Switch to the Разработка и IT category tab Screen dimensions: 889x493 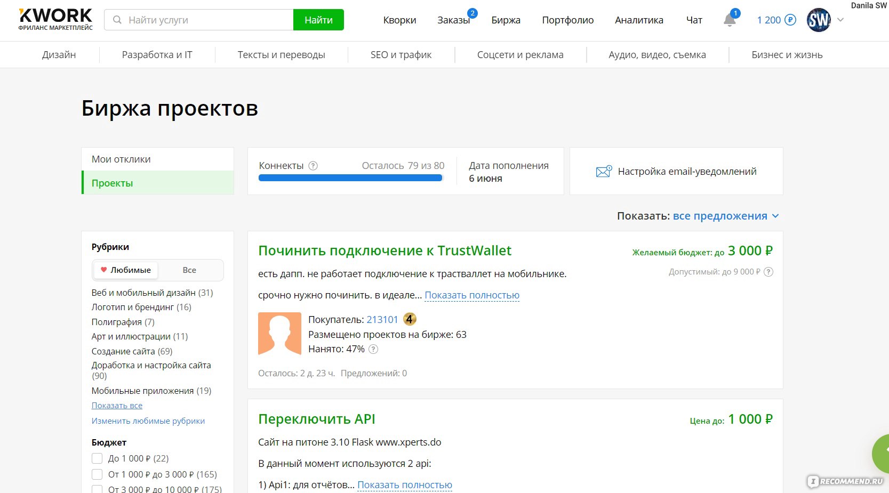click(x=157, y=54)
